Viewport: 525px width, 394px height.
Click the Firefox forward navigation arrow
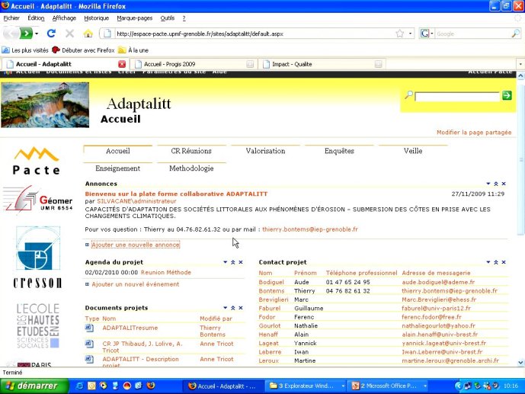coord(26,34)
